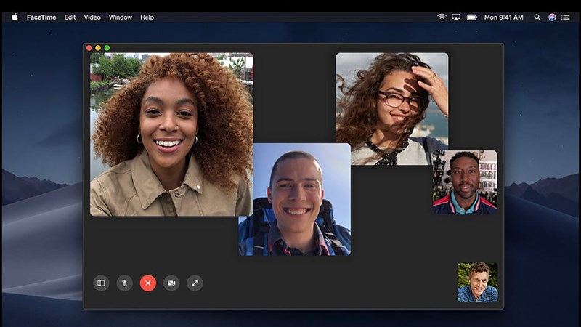Viewport: 581px width, 327px height.
Task: Open the clock showing Mon 9:41 AM
Action: pyautogui.click(x=503, y=17)
